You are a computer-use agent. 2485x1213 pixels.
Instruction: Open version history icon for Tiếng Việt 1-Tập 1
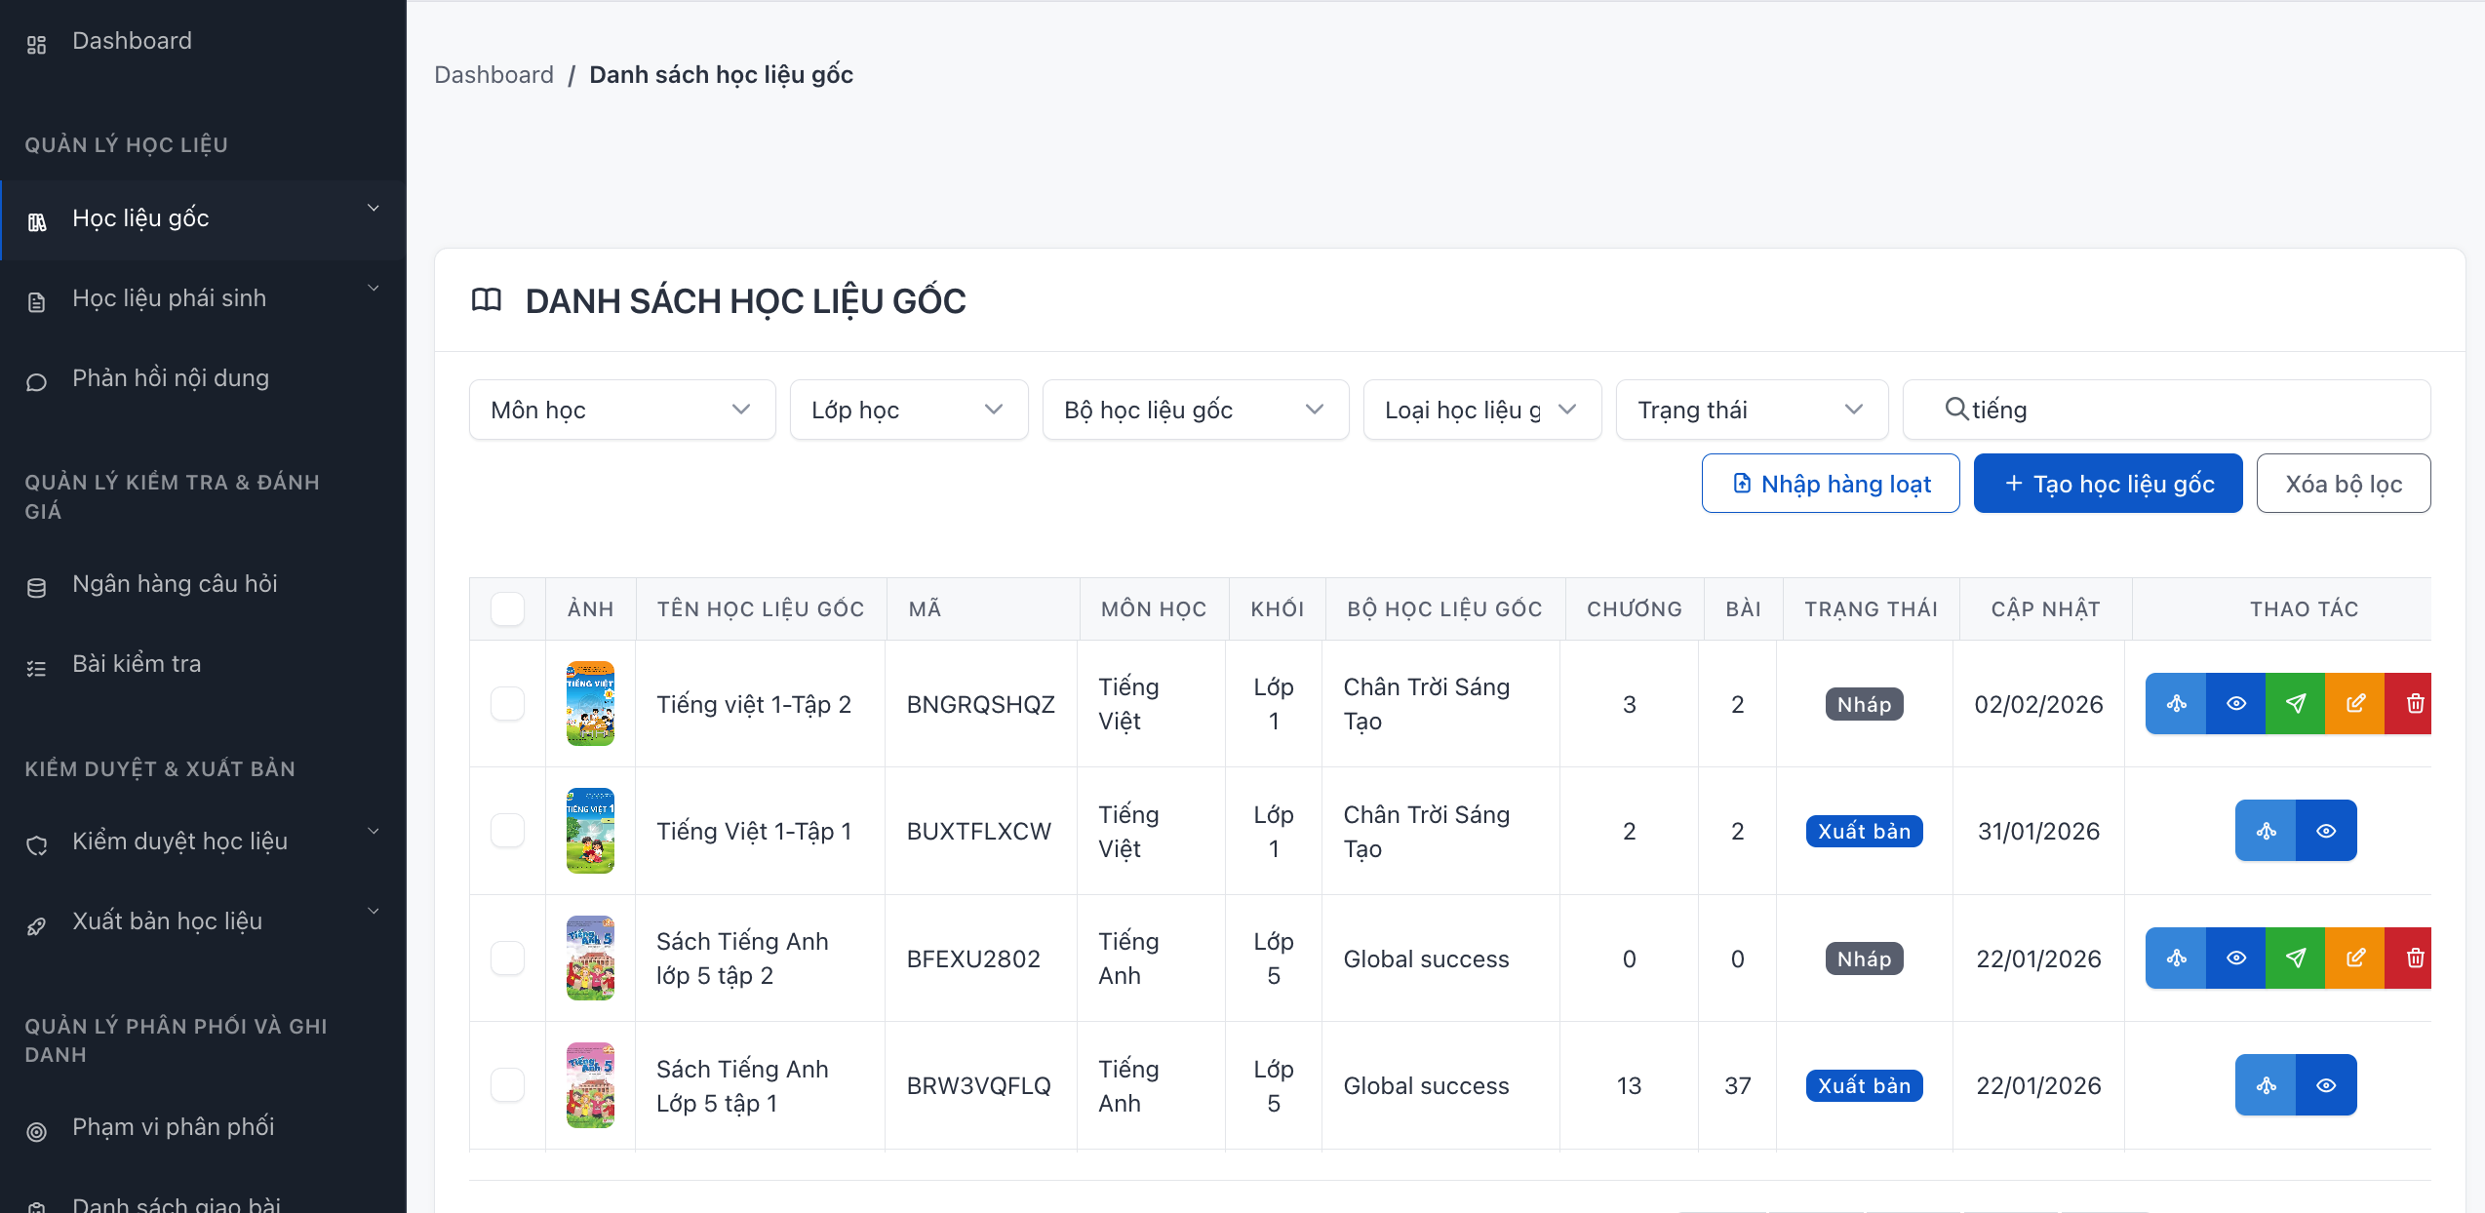[x=2266, y=830]
